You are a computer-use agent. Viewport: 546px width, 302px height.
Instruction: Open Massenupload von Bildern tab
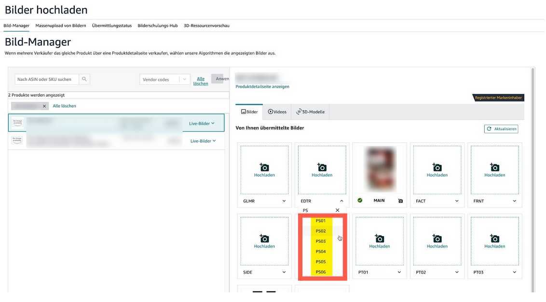pos(61,25)
